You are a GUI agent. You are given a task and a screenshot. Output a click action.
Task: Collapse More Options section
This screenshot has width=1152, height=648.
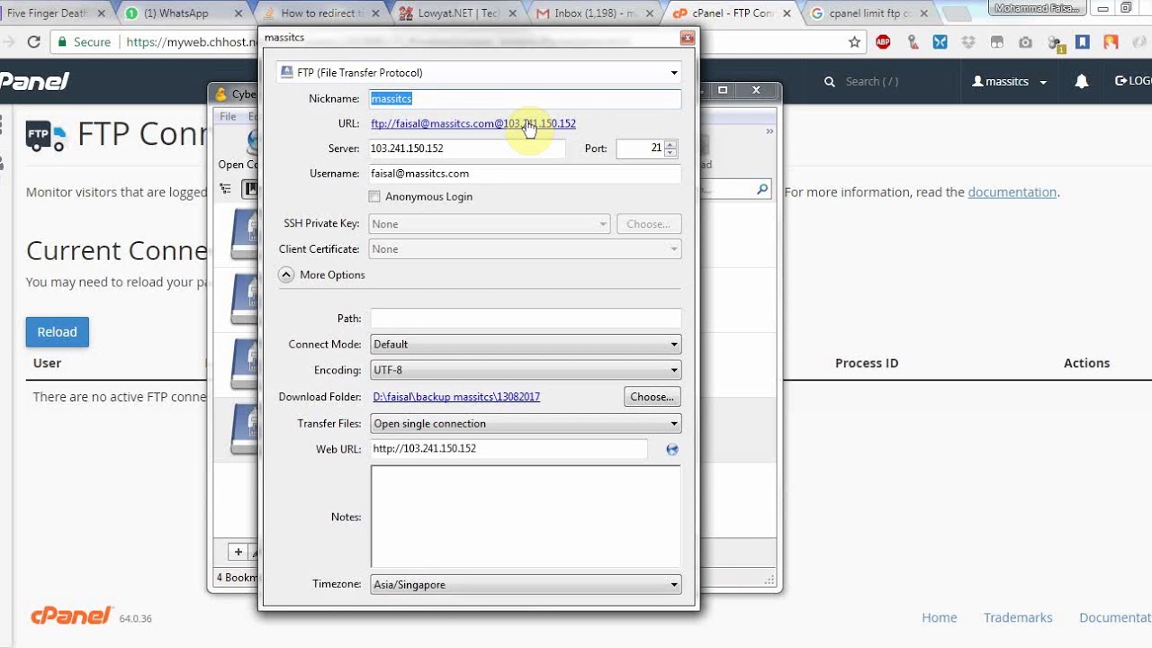pos(286,274)
